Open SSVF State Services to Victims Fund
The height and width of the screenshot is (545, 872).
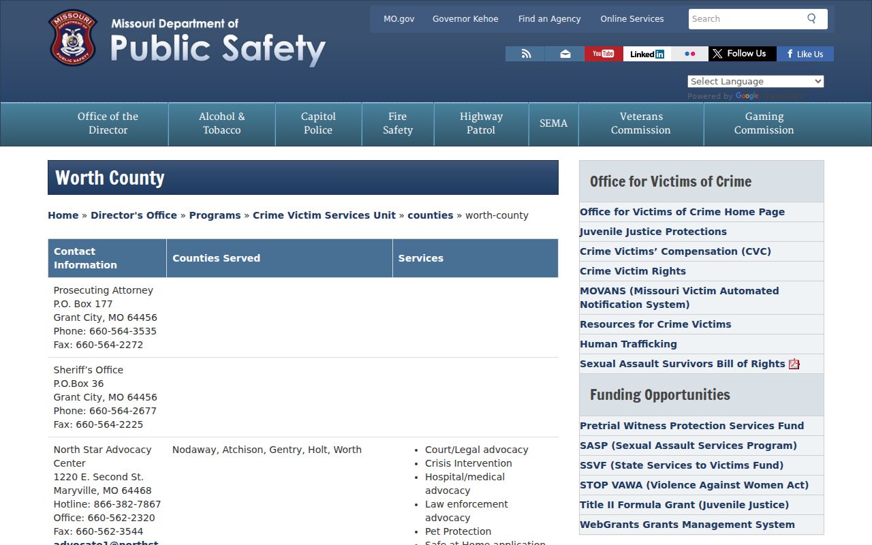tap(681, 465)
